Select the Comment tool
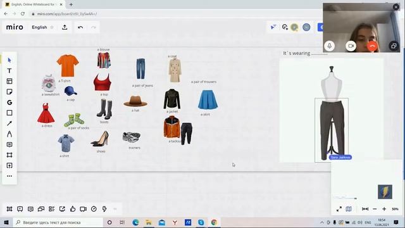 click(x=9, y=144)
